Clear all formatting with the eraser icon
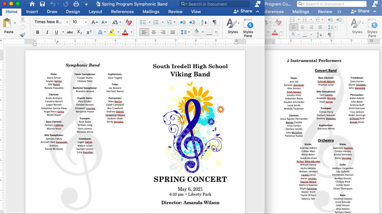The width and height of the screenshot is (382, 214). pos(129,22)
